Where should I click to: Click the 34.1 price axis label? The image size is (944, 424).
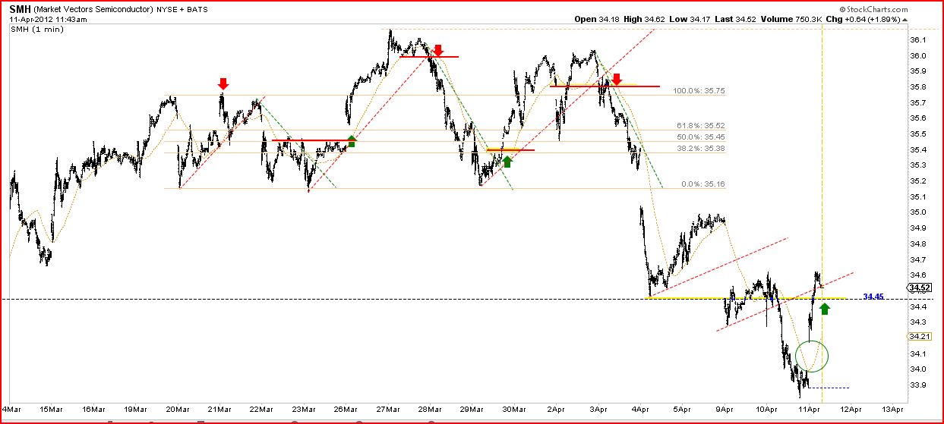pos(917,353)
